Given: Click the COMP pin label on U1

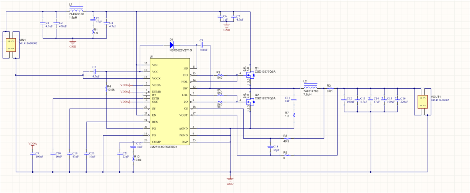Looking at the screenshot, I should click(x=156, y=142).
